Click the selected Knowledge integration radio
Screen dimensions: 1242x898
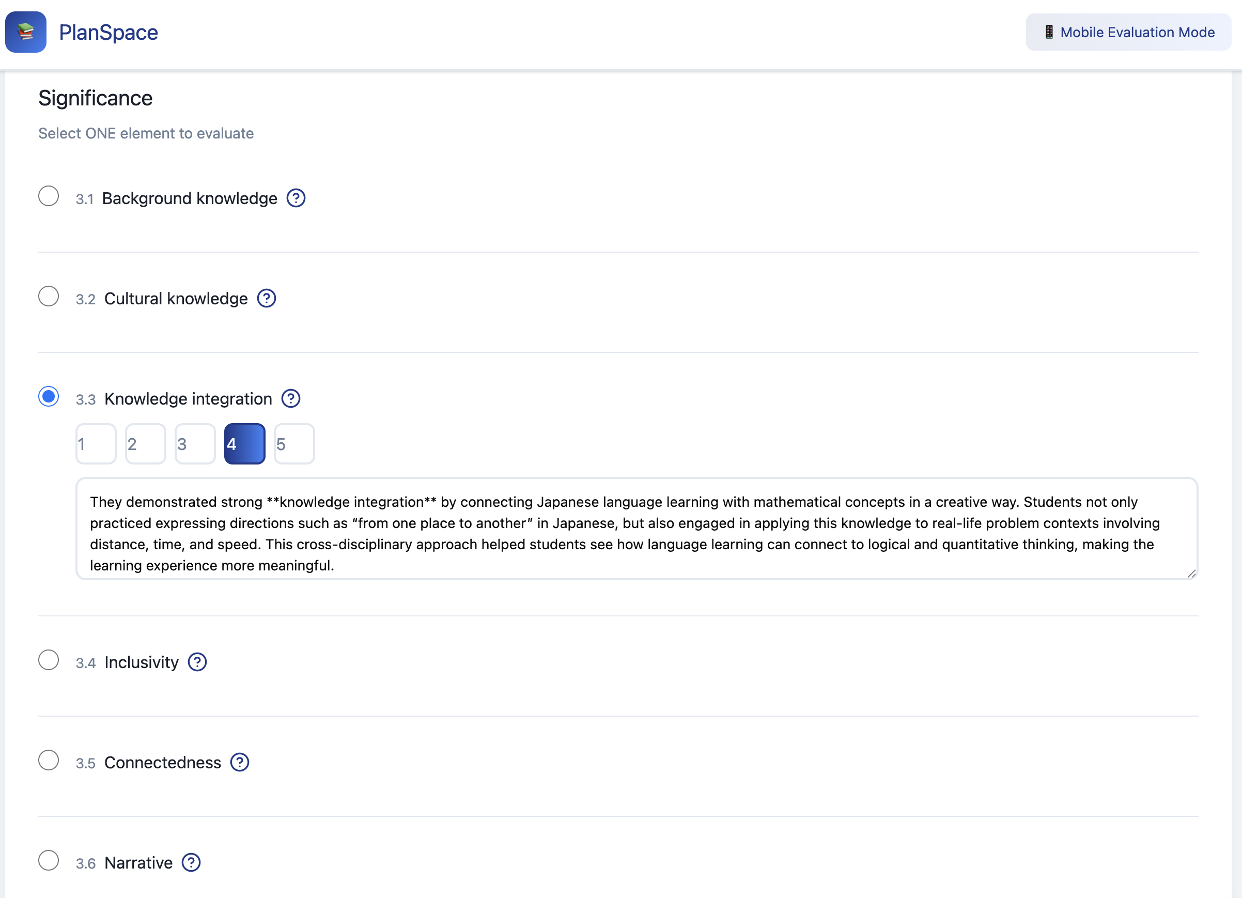49,396
